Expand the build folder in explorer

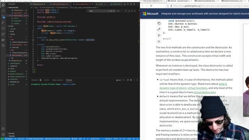tap(12, 31)
